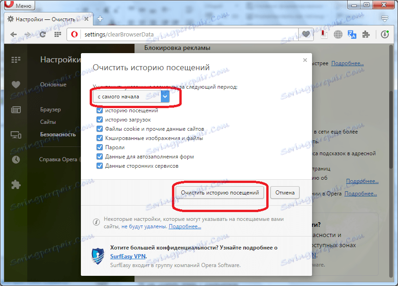Open downloads via the download arrow icon

coord(385,34)
